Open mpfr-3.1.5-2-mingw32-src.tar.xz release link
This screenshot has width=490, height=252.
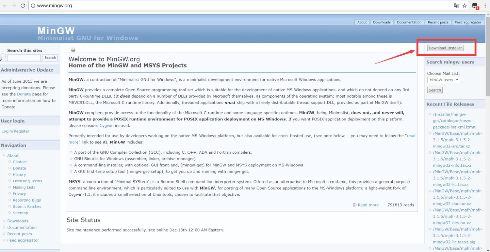(x=457, y=140)
